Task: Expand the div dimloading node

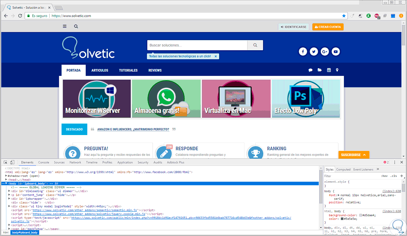Action: point(9,191)
